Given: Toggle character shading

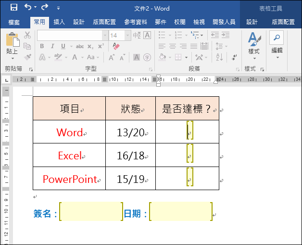Looking at the screenshot, I should [x=137, y=57].
